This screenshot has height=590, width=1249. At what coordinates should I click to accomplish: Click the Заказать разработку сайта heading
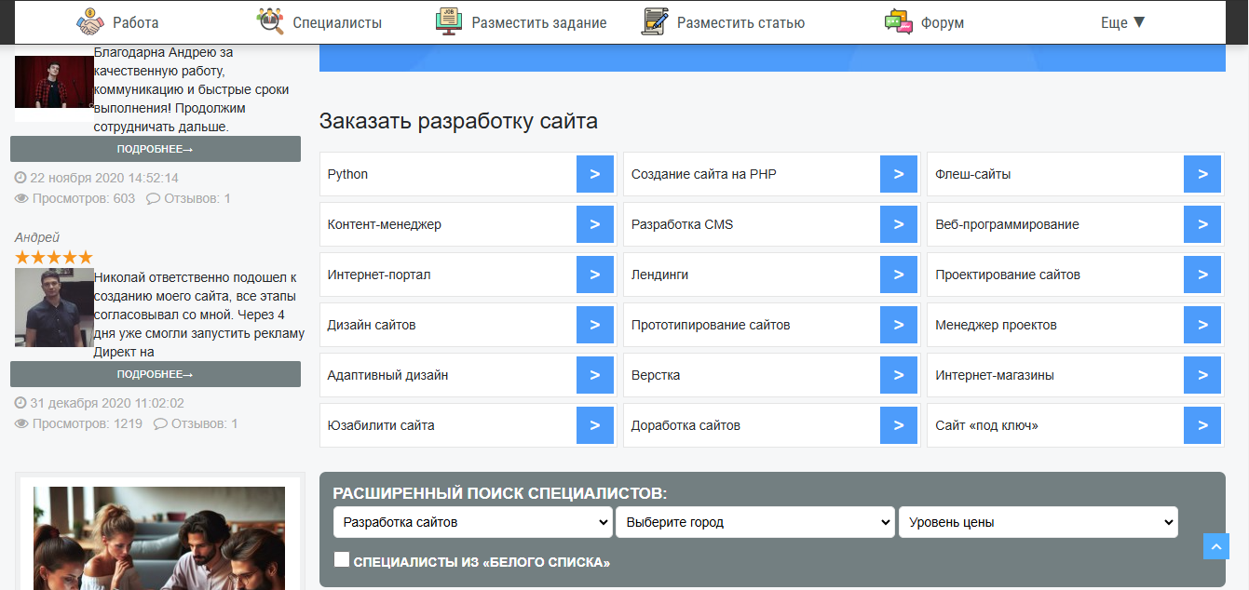point(458,121)
